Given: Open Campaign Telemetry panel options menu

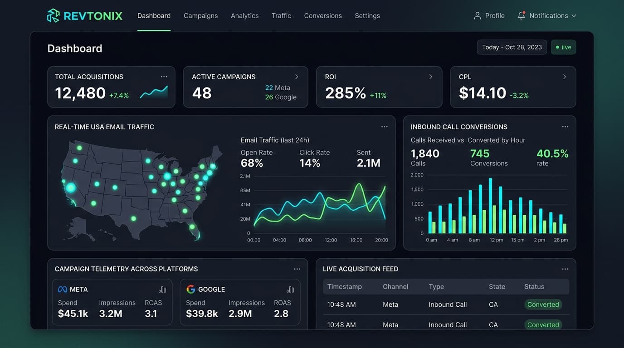Looking at the screenshot, I should point(297,269).
